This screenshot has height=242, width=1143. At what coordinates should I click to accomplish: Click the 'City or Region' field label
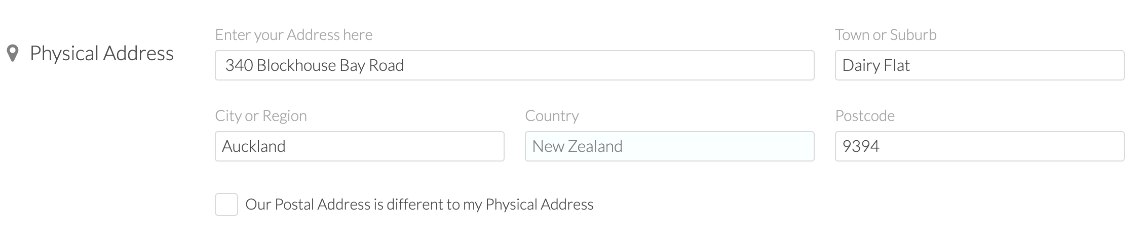[261, 116]
